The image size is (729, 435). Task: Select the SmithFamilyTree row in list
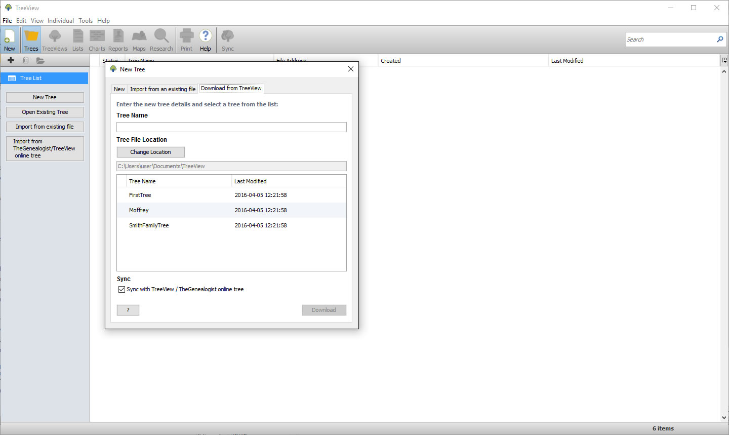point(231,225)
